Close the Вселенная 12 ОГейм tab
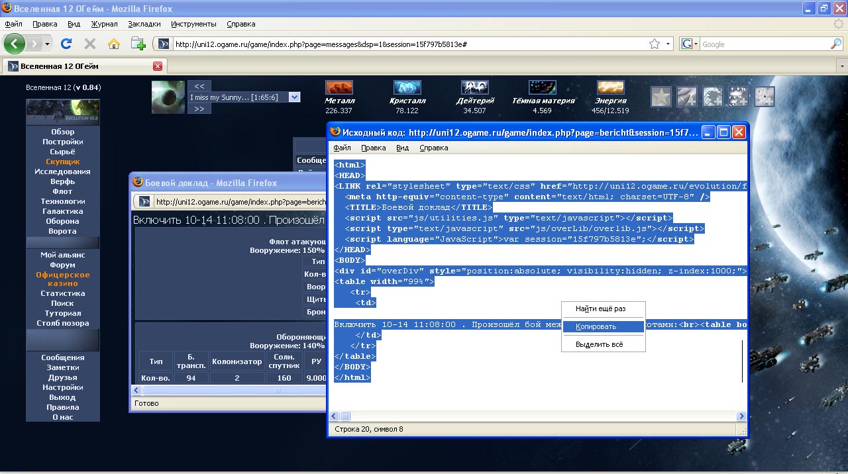 (158, 66)
